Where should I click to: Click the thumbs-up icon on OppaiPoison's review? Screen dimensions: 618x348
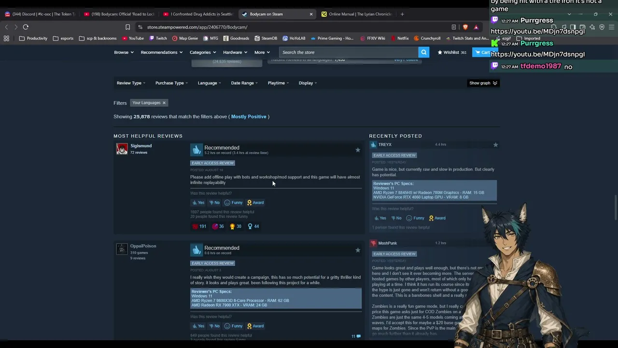(x=197, y=250)
